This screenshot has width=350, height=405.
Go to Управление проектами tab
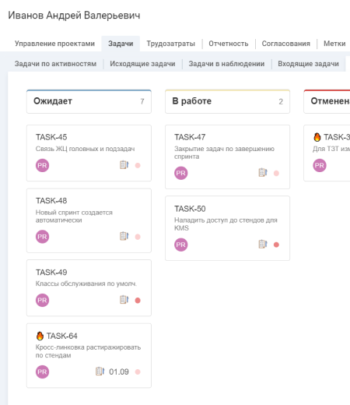pyautogui.click(x=54, y=44)
